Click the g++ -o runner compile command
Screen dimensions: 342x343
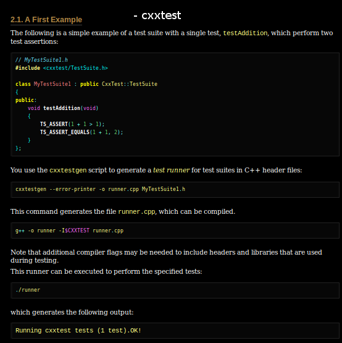(x=175, y=231)
